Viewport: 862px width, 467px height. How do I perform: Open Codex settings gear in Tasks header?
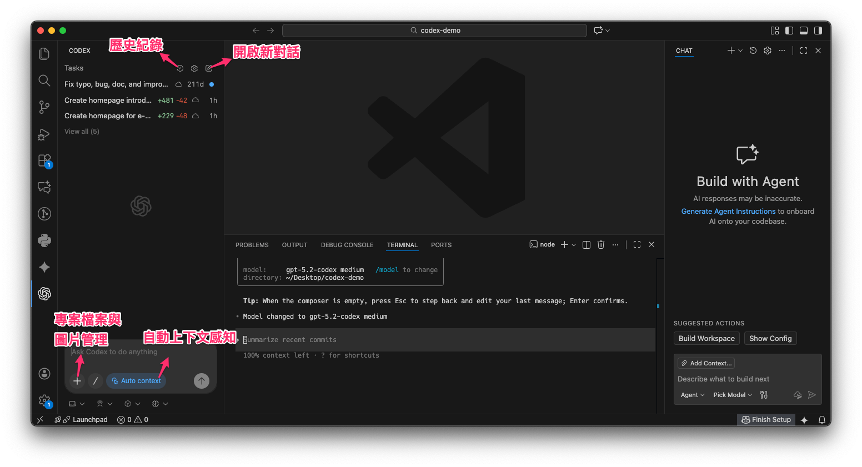tap(194, 68)
